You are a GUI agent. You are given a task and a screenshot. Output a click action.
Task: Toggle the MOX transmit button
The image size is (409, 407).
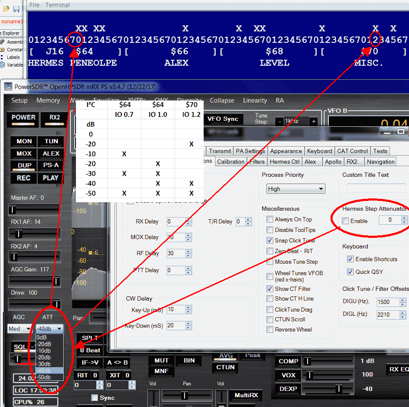click(x=24, y=153)
